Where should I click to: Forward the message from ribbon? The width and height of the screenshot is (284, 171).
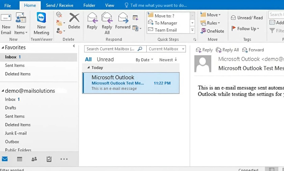(x=123, y=21)
